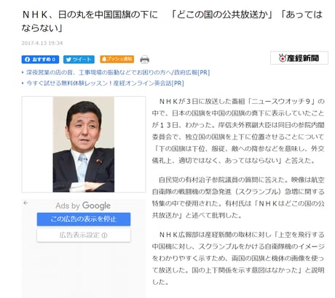Click the 2017.4.13 19:34 timestamp

[42, 43]
